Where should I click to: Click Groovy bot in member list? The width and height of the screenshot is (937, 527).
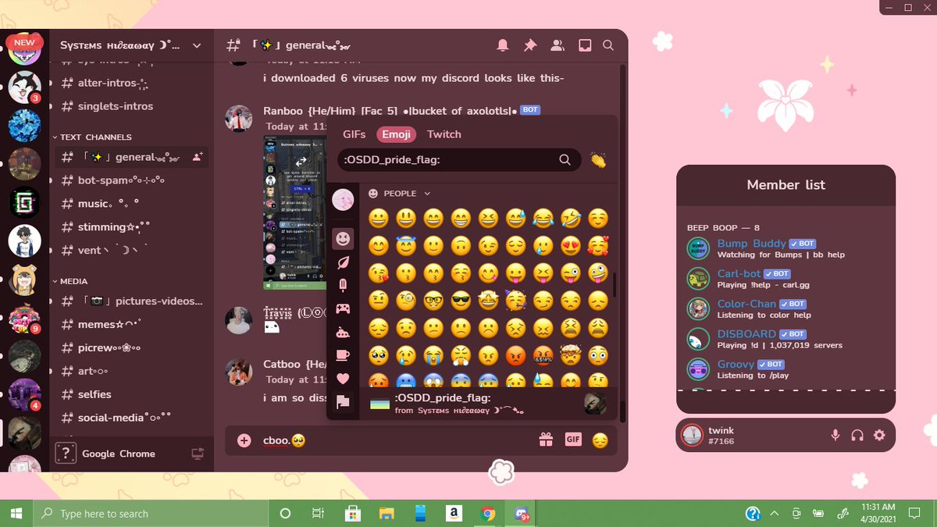[x=786, y=369]
